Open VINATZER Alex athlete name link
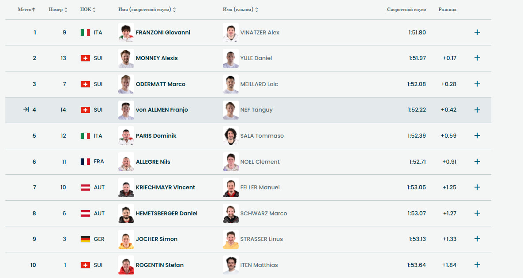 click(260, 32)
